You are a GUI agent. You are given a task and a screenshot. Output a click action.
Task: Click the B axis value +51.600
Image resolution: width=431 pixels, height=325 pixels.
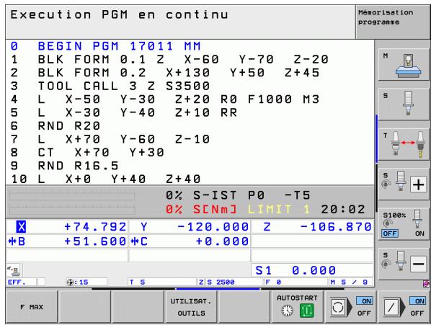click(95, 241)
